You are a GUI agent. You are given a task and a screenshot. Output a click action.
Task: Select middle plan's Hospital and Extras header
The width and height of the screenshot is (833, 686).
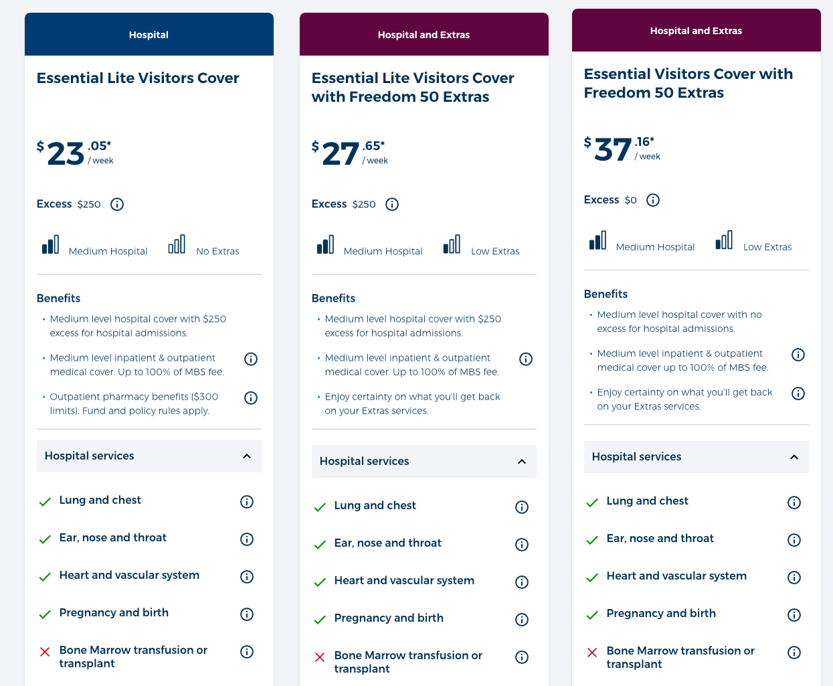click(x=424, y=35)
